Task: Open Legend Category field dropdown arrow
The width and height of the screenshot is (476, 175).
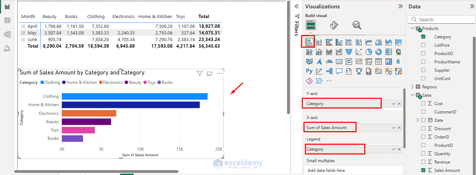Action: click(394, 149)
